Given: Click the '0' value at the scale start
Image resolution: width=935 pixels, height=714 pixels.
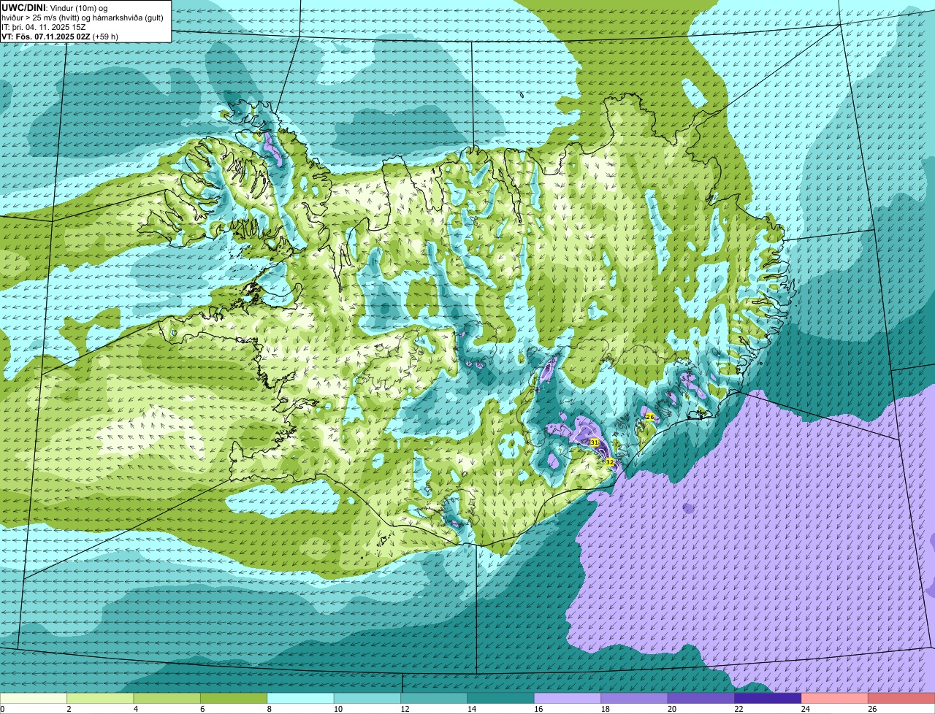Looking at the screenshot, I should coord(2,709).
